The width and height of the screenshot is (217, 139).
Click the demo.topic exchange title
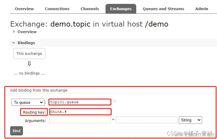(70, 24)
